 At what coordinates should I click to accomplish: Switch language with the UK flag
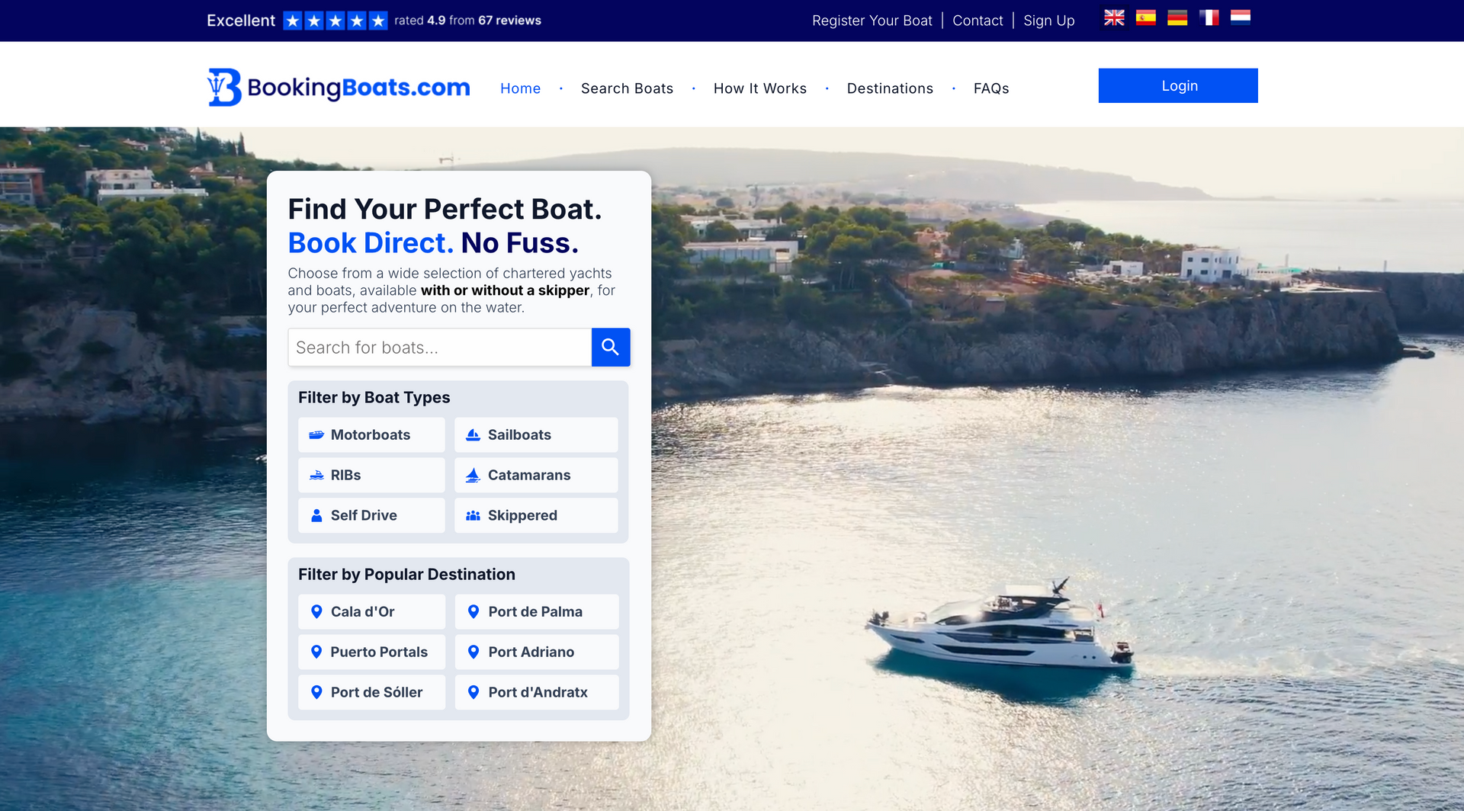(x=1114, y=18)
